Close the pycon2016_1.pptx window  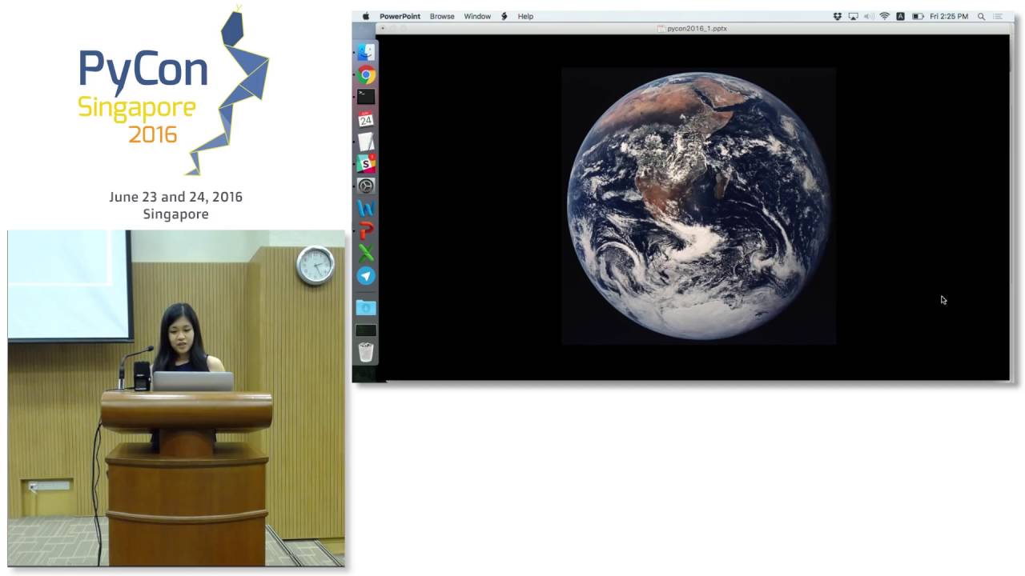[383, 28]
